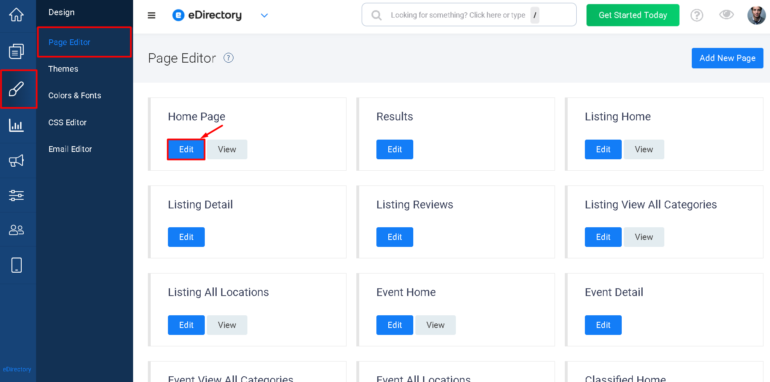Viewport: 770px width, 382px height.
Task: Select the Design paintbrush icon
Action: point(16,89)
